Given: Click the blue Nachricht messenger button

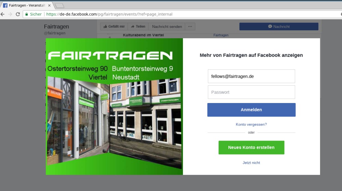Looking at the screenshot, I should [279, 27].
